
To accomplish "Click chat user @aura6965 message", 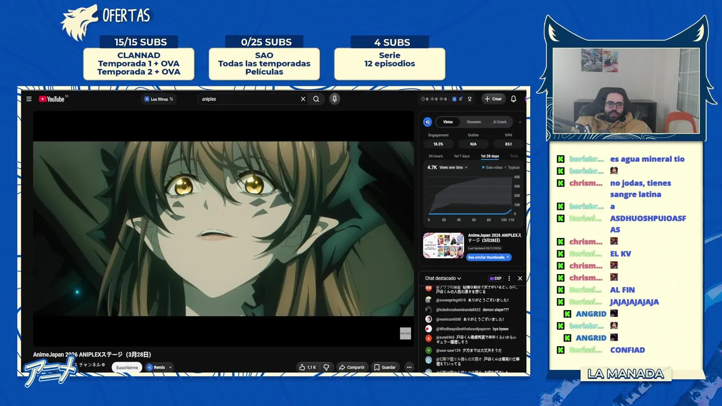I will tap(477, 339).
